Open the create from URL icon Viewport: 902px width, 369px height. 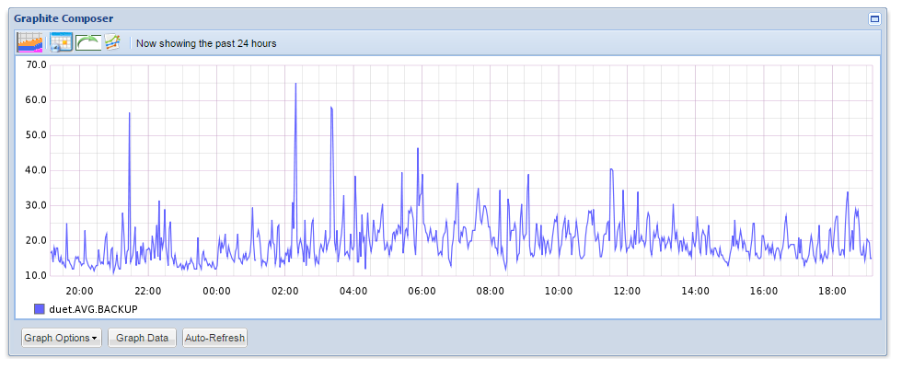point(112,42)
